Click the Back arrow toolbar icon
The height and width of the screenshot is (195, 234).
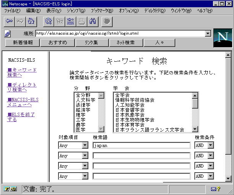pyautogui.click(x=9, y=22)
